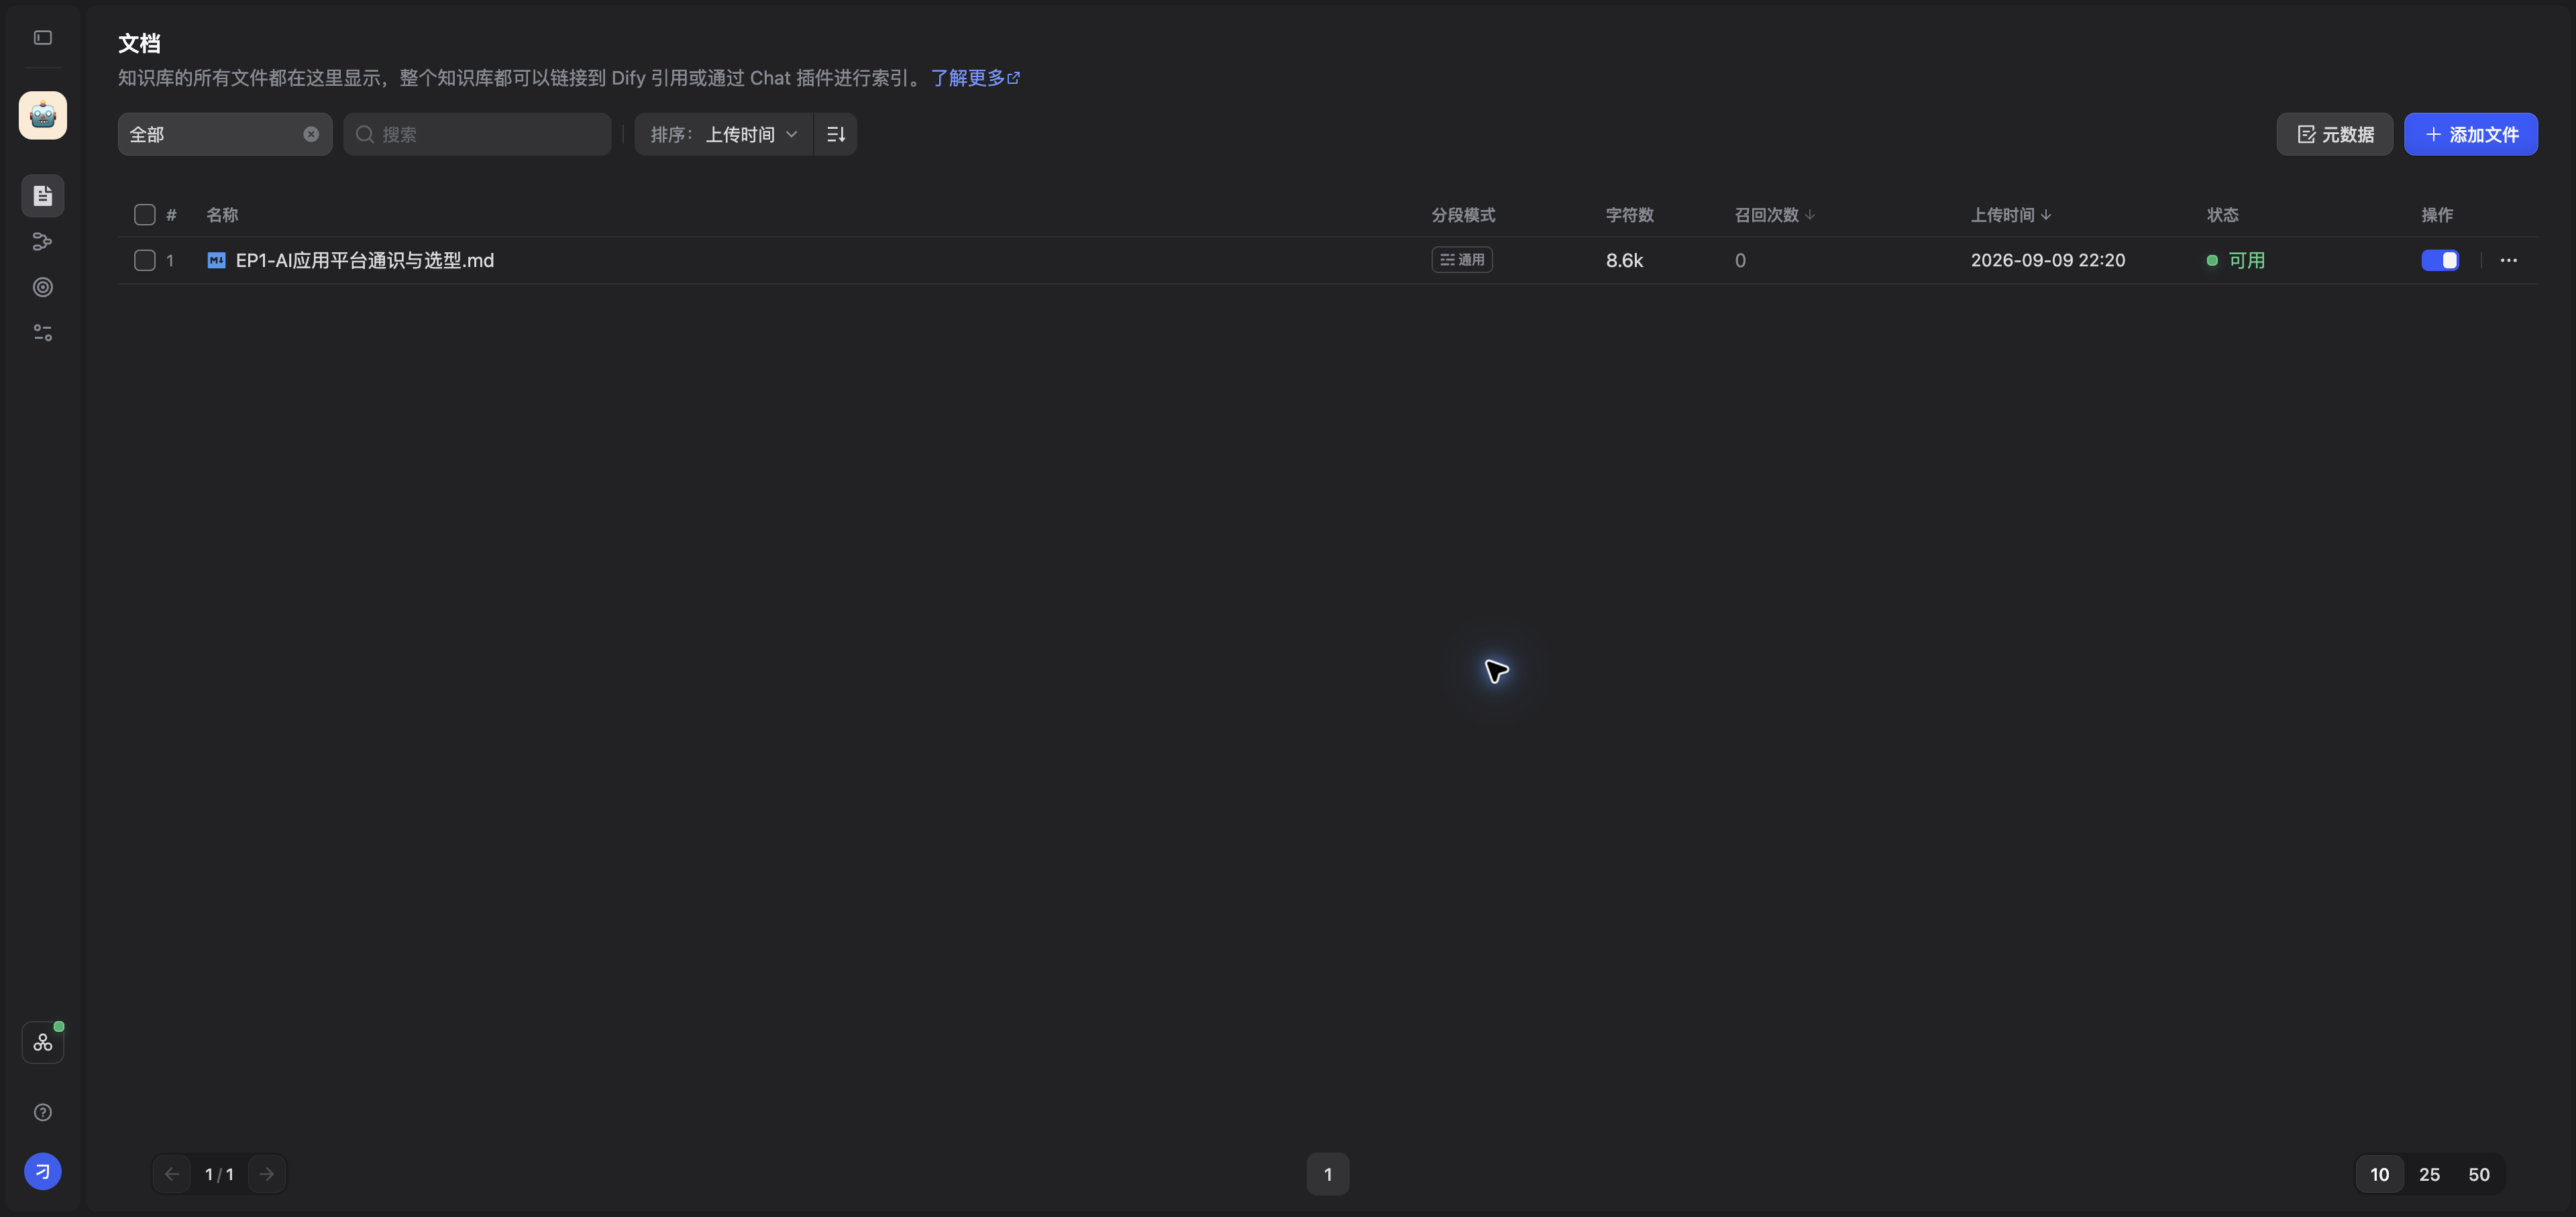The image size is (2576, 1217).
Task: Click the markdown file icon of EP1 document
Action: click(216, 261)
